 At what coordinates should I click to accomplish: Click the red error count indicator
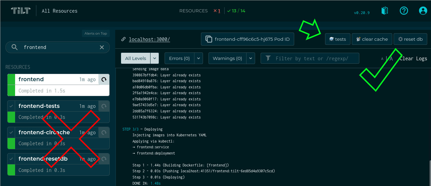pyautogui.click(x=217, y=11)
